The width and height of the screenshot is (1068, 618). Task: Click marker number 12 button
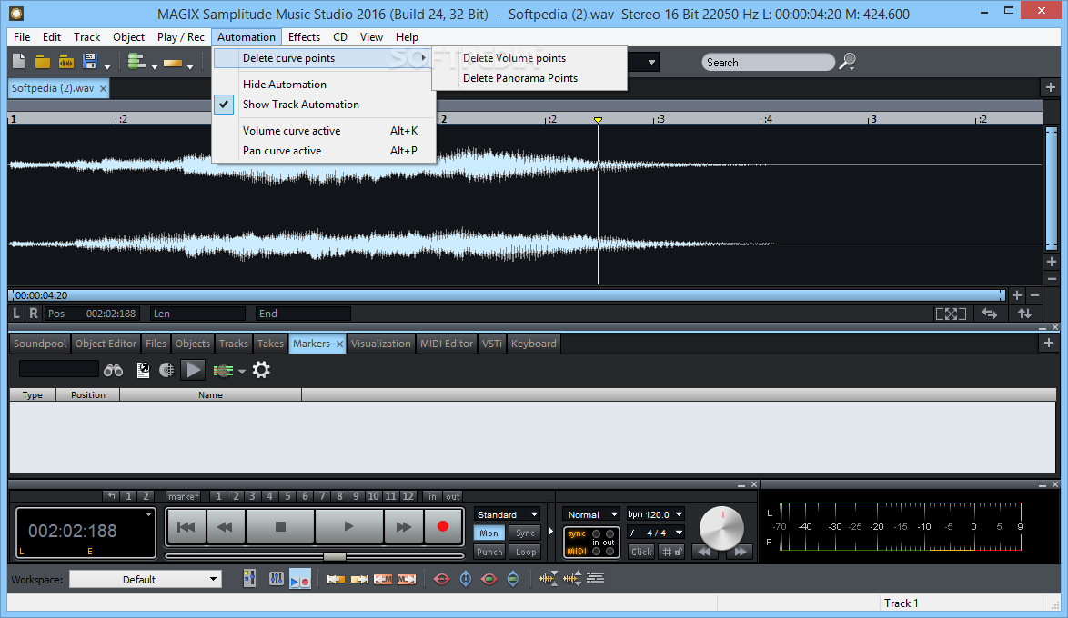tap(408, 496)
